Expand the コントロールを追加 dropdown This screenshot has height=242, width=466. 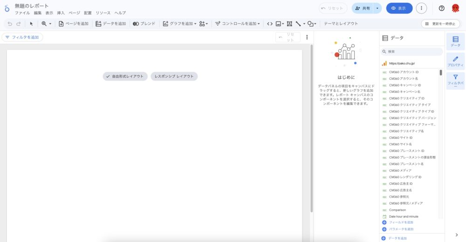237,24
